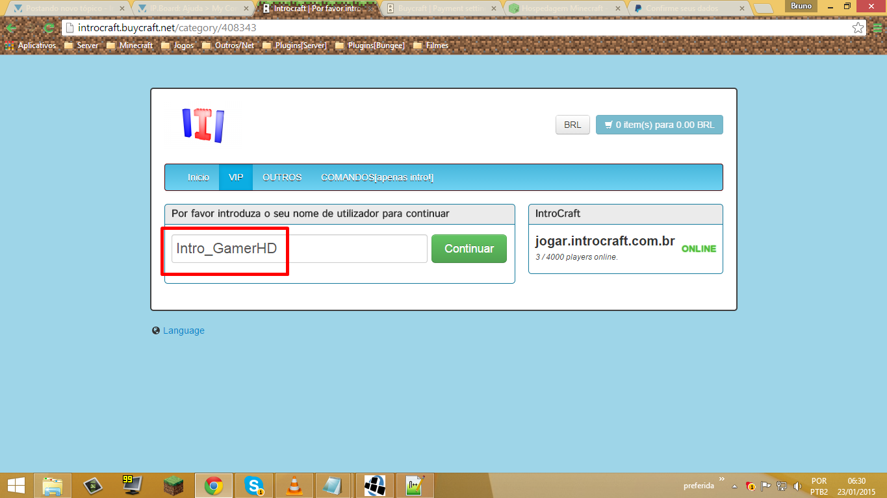887x498 pixels.
Task: Click the ONLINE status label
Action: tap(699, 249)
